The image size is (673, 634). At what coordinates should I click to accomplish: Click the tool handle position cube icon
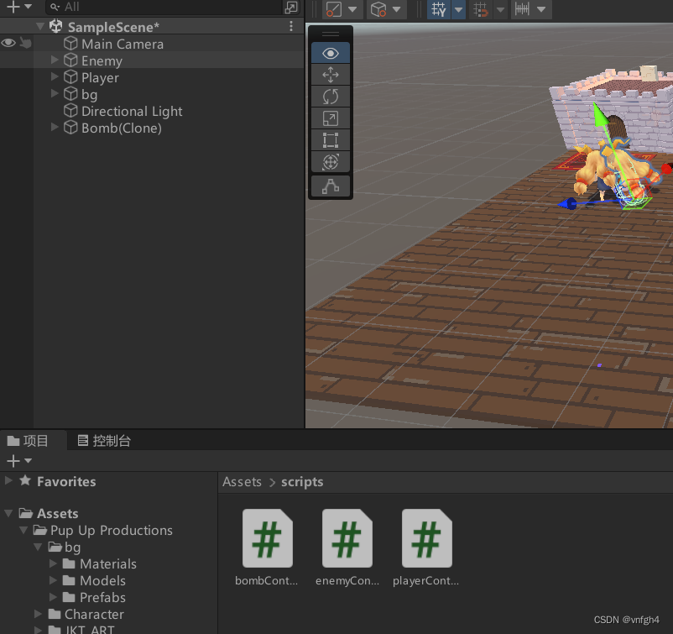pos(378,9)
